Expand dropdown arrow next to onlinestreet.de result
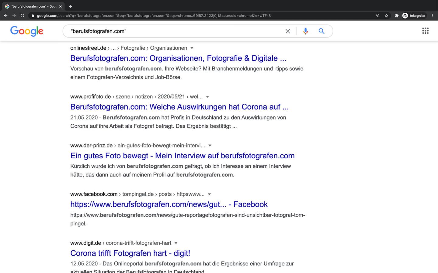 pyautogui.click(x=192, y=48)
